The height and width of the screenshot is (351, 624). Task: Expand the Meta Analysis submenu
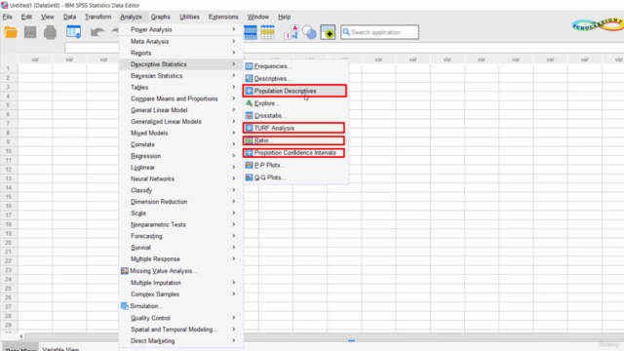tap(181, 41)
